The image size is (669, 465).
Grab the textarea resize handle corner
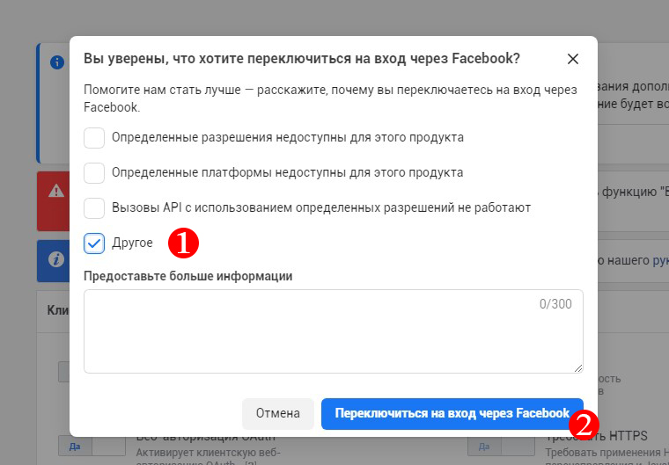pos(578,368)
